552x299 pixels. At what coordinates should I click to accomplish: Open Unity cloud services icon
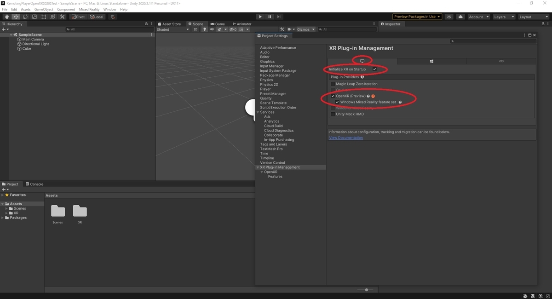pos(460,17)
